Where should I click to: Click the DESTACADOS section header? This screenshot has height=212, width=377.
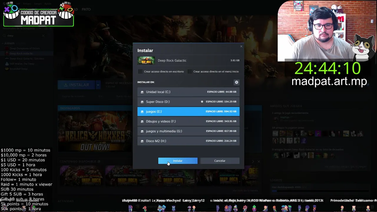pos(70,108)
